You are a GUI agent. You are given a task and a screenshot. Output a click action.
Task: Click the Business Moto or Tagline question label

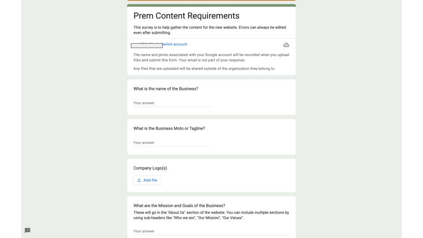(169, 128)
